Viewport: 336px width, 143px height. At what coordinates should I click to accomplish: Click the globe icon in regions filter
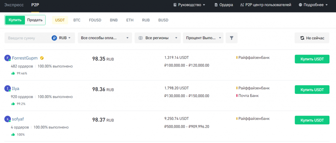(x=140, y=38)
